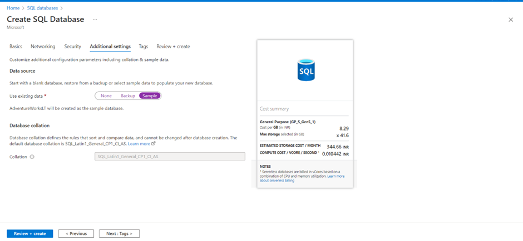Click the Database collation heading

click(x=29, y=125)
